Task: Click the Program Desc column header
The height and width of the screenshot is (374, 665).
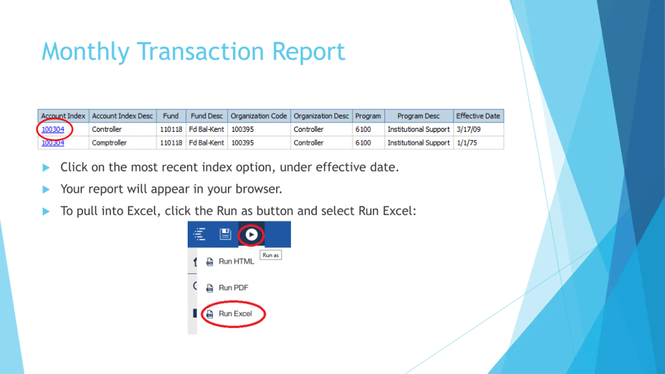Action: pyautogui.click(x=418, y=116)
